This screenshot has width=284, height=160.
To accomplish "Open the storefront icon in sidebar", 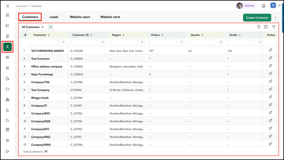I will coord(8,130).
